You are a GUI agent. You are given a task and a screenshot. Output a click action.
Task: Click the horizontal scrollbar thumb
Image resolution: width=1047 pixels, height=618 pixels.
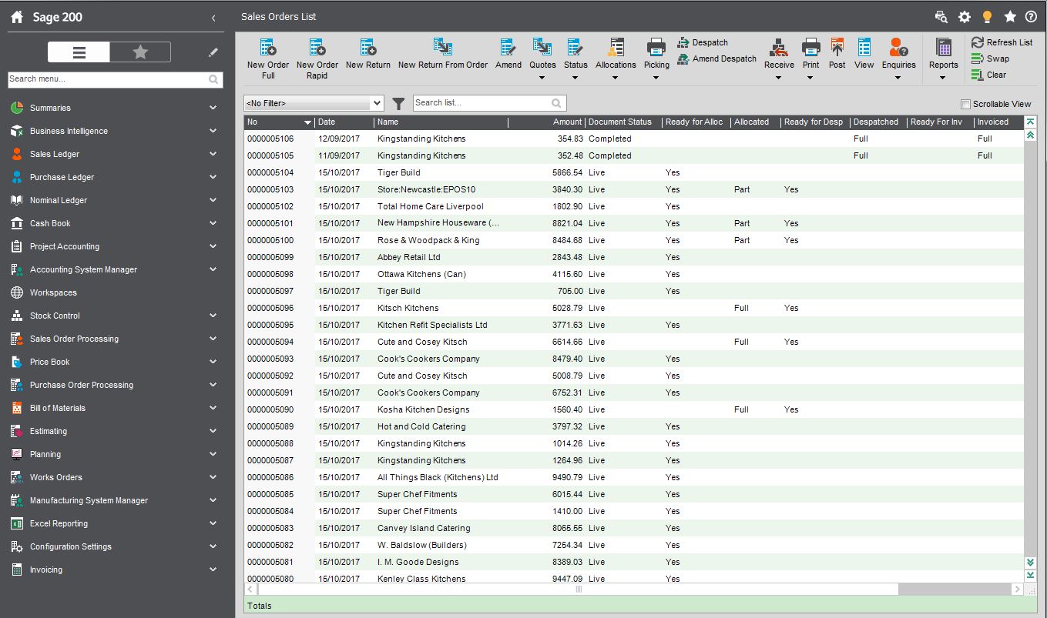(578, 589)
